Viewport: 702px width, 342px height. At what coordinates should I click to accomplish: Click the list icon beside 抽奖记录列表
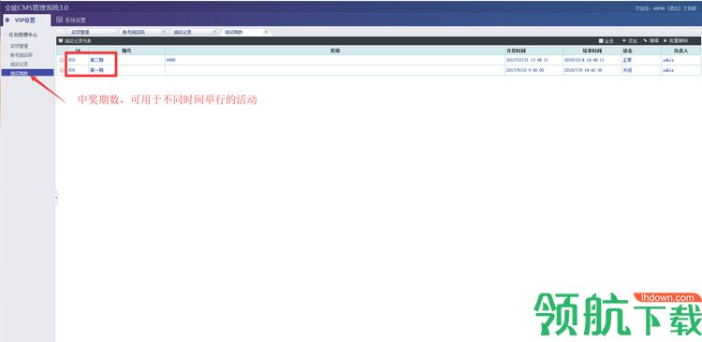[x=61, y=41]
